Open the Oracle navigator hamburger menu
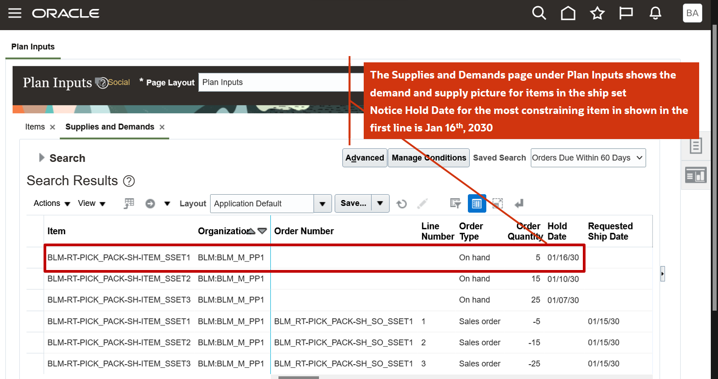The image size is (718, 379). 15,13
